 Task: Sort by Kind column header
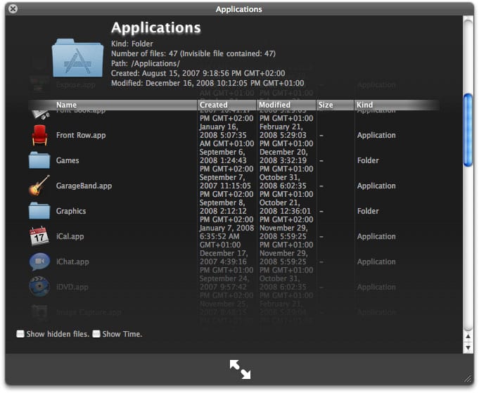[x=397, y=105]
